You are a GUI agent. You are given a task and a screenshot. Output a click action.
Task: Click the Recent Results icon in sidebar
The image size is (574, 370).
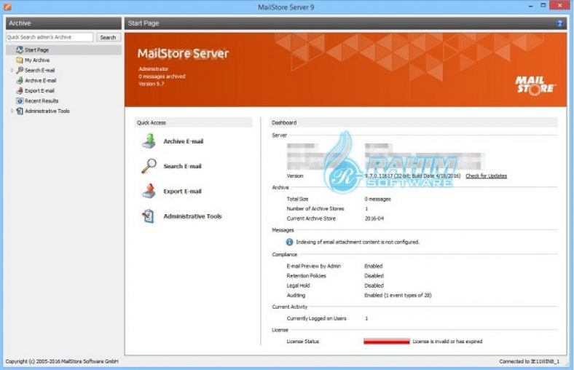tap(20, 101)
